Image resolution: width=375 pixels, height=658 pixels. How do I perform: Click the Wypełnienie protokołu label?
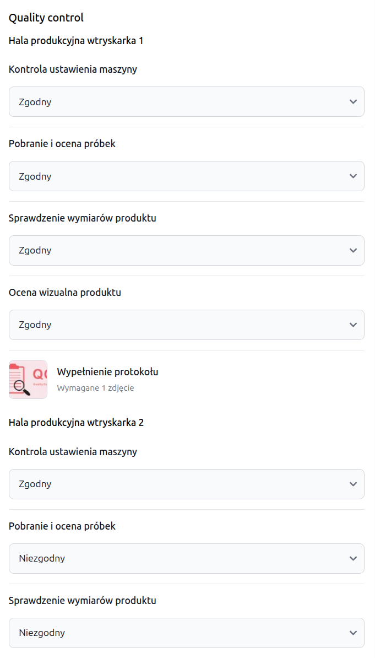pos(107,371)
